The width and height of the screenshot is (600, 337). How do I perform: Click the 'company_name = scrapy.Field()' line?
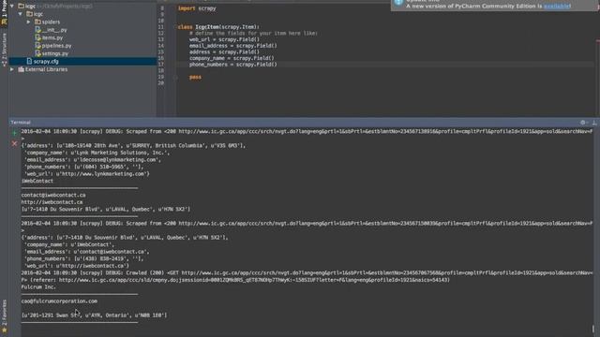232,58
